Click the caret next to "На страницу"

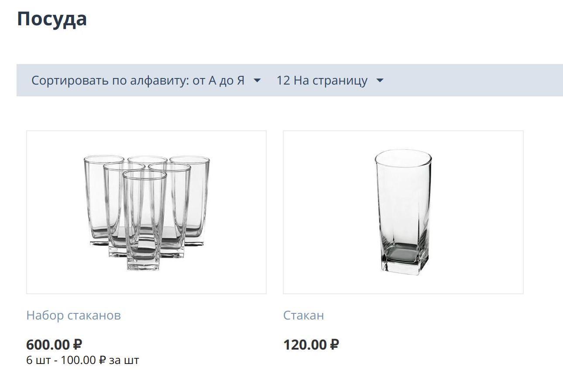pyautogui.click(x=380, y=81)
